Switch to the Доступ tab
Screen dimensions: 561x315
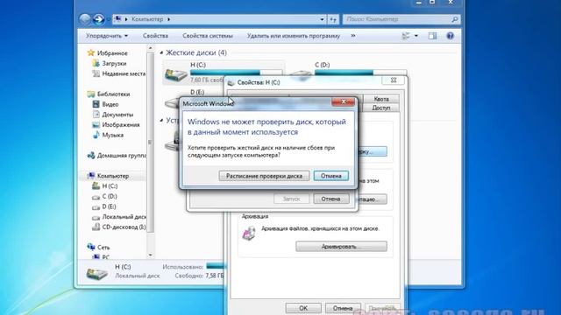click(381, 108)
